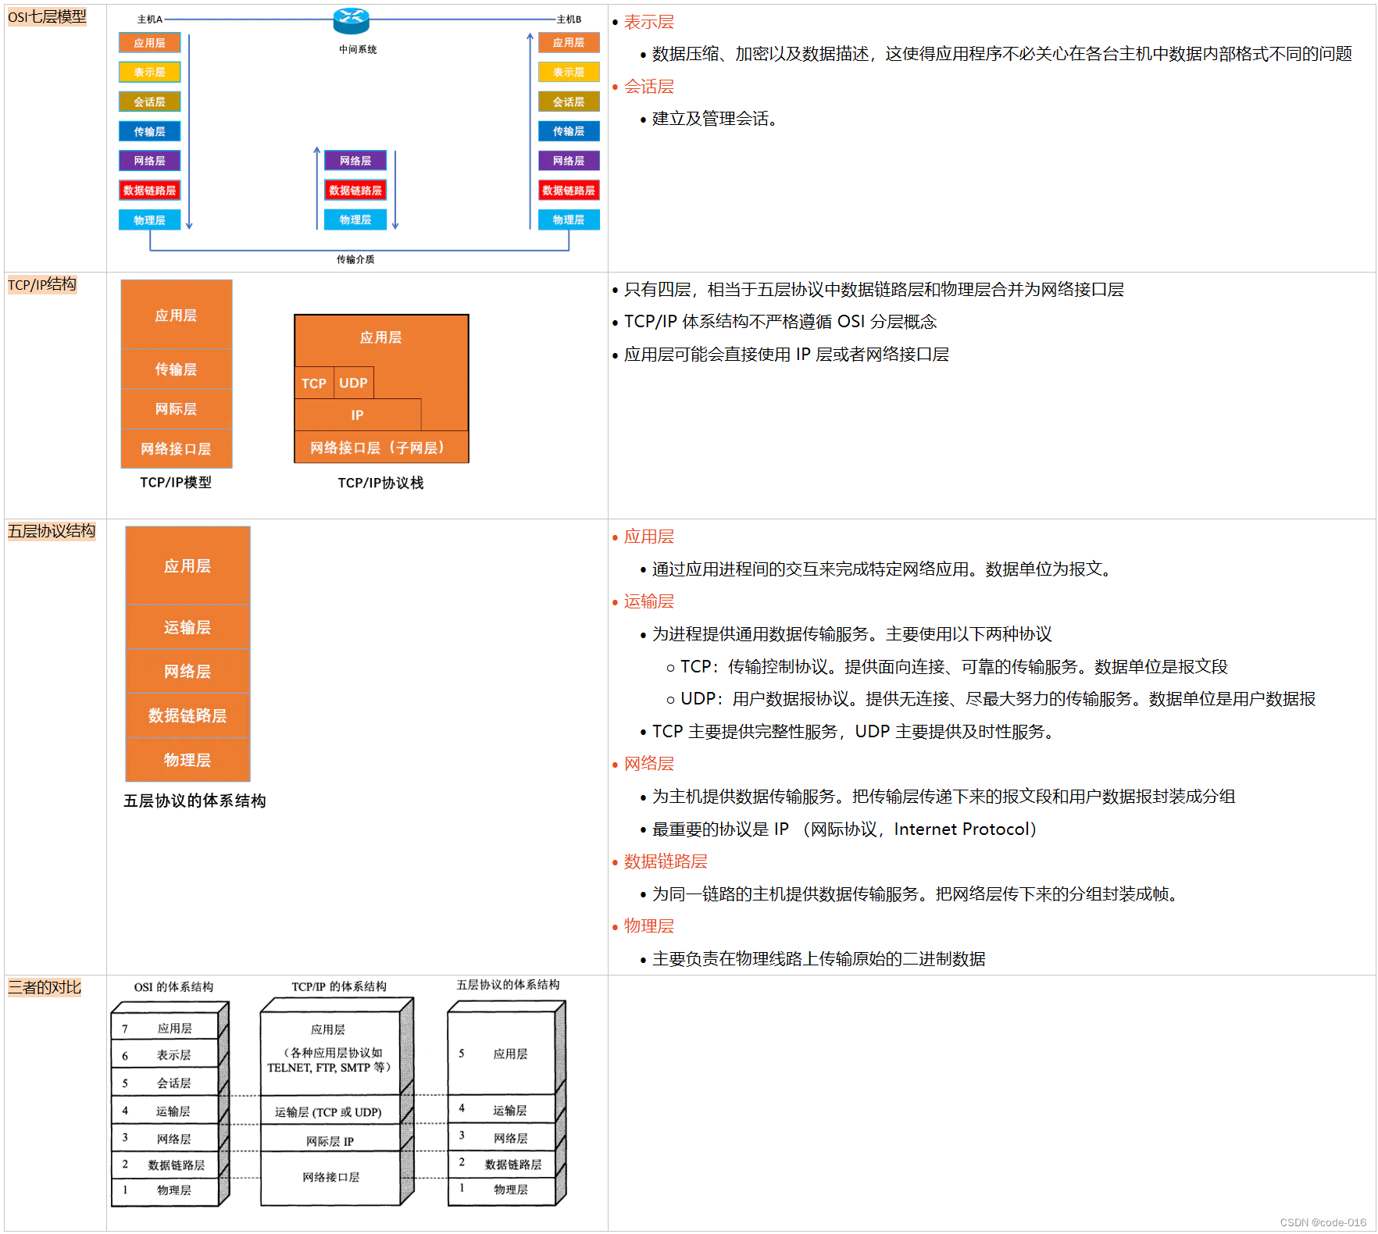This screenshot has width=1378, height=1234.
Task: Click the TCP/IP模型 caption
Action: coord(176,483)
